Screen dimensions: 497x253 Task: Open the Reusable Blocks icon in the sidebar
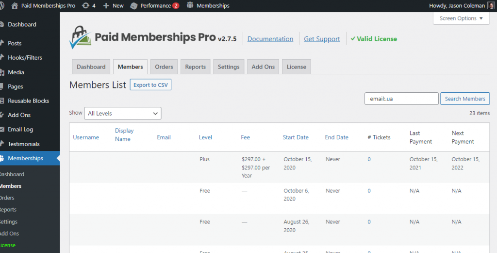point(2,101)
